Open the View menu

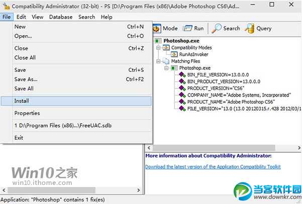[38, 17]
